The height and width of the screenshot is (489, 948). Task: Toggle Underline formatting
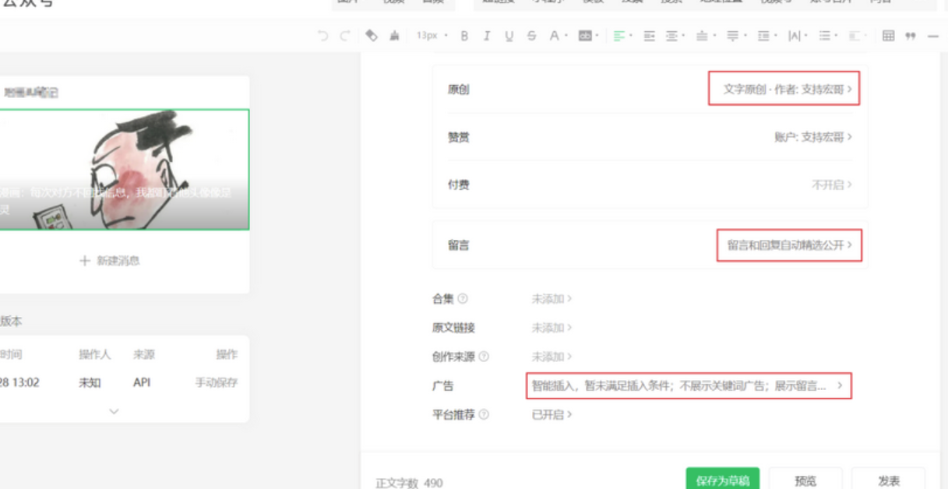[509, 34]
